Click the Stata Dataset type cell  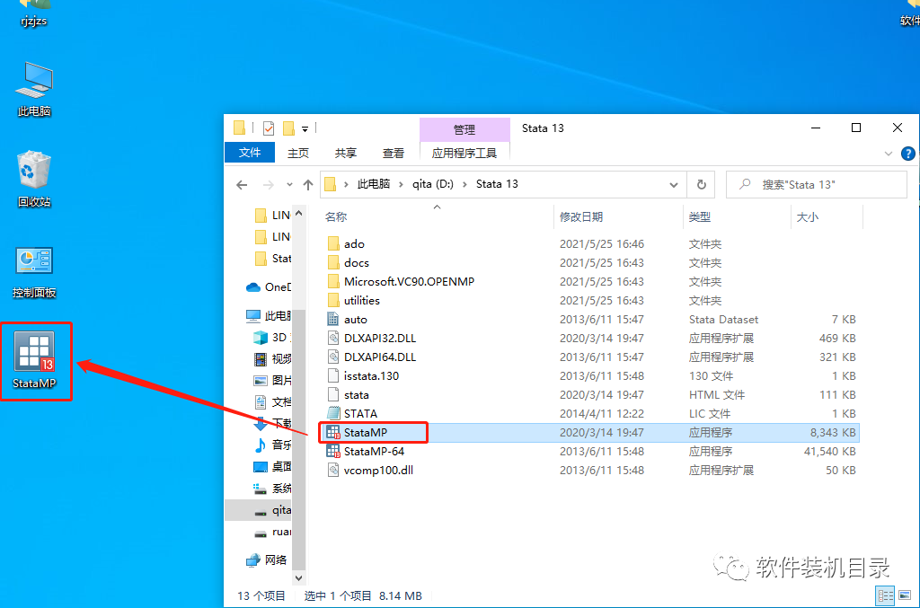tap(723, 320)
